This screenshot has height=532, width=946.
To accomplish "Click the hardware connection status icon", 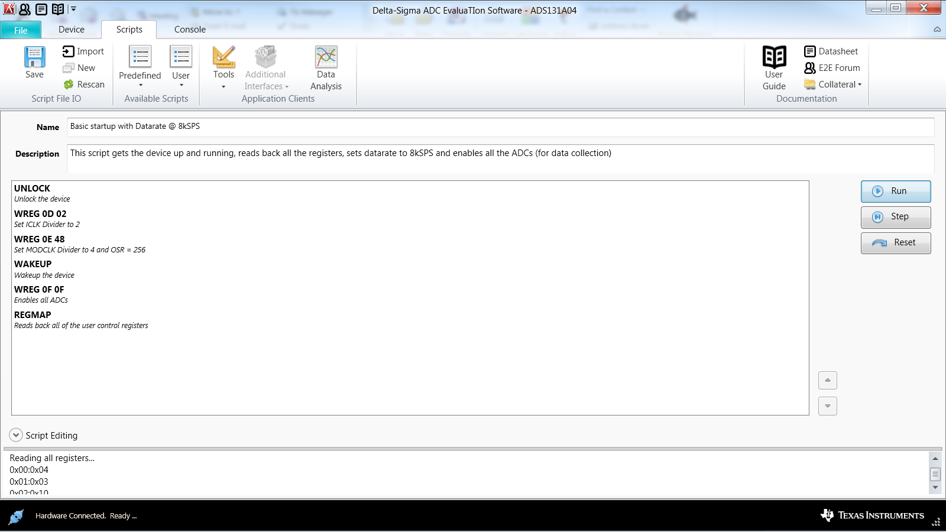I will click(16, 516).
